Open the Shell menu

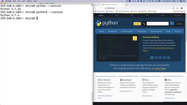point(14,1)
